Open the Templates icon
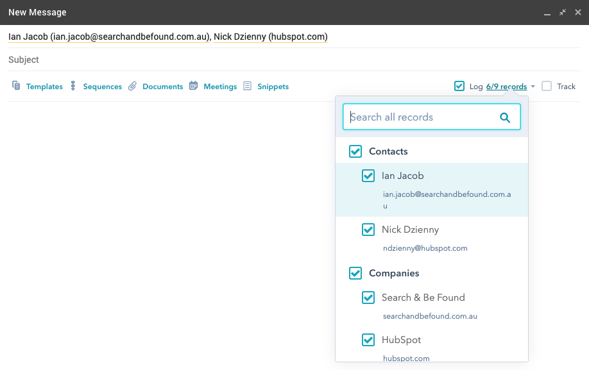The height and width of the screenshot is (370, 589). [16, 86]
